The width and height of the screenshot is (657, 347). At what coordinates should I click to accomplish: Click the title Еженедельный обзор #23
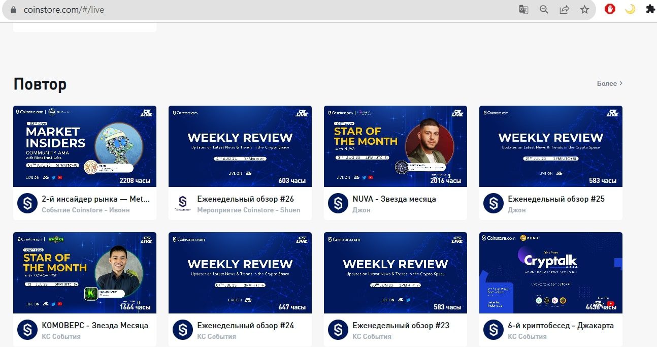[401, 325]
